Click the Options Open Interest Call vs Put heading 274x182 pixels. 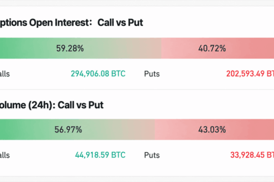pyautogui.click(x=72, y=23)
